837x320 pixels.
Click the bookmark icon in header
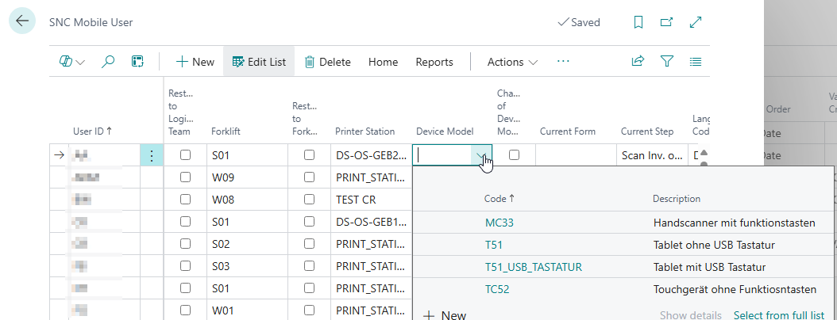[x=638, y=22]
